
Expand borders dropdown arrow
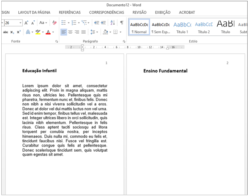120,32
